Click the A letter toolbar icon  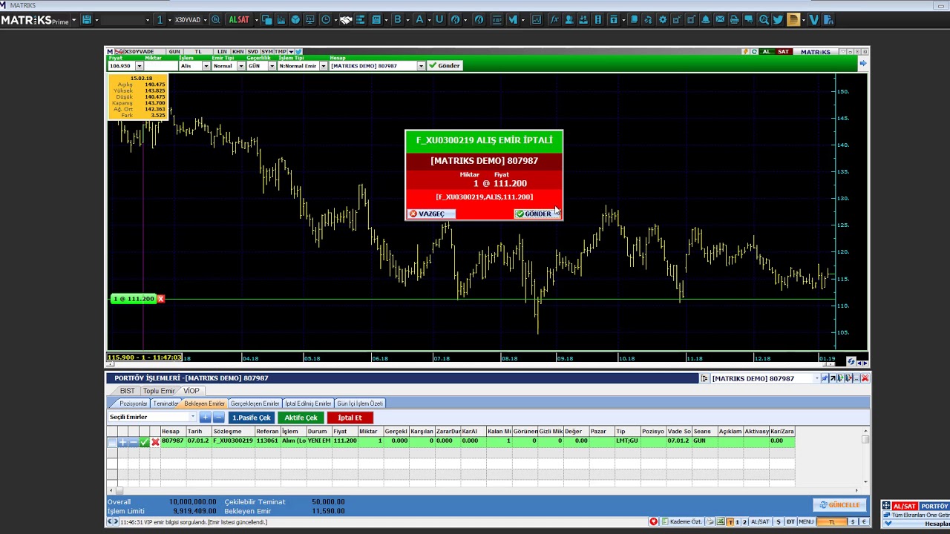(419, 20)
